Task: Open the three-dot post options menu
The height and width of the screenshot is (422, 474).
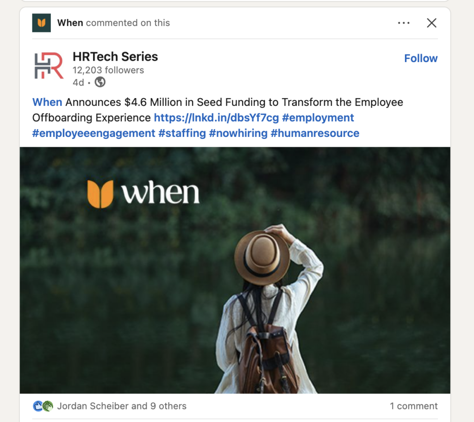Action: point(404,23)
